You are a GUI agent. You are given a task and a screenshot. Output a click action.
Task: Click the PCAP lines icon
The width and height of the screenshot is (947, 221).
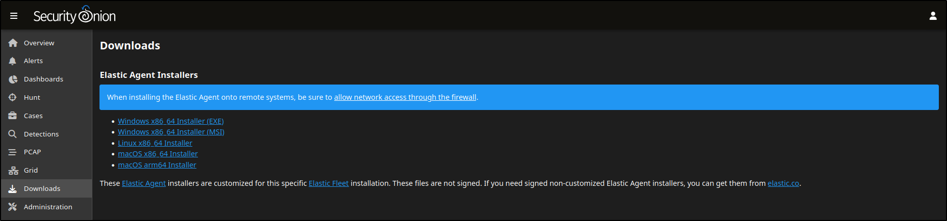13,152
